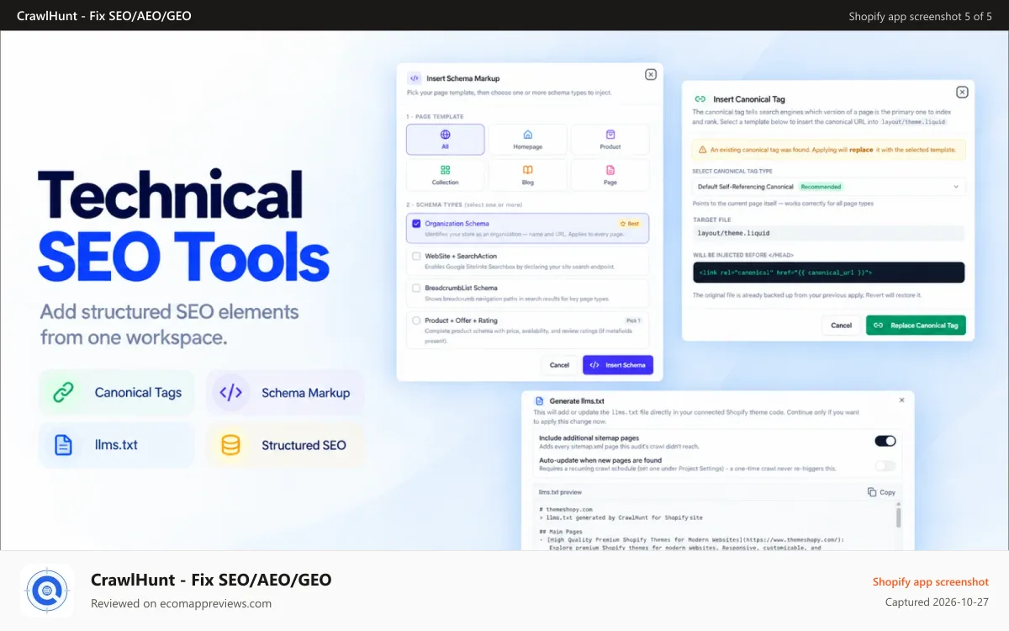Uncheck the Organization Schema checkbox

pyautogui.click(x=416, y=224)
